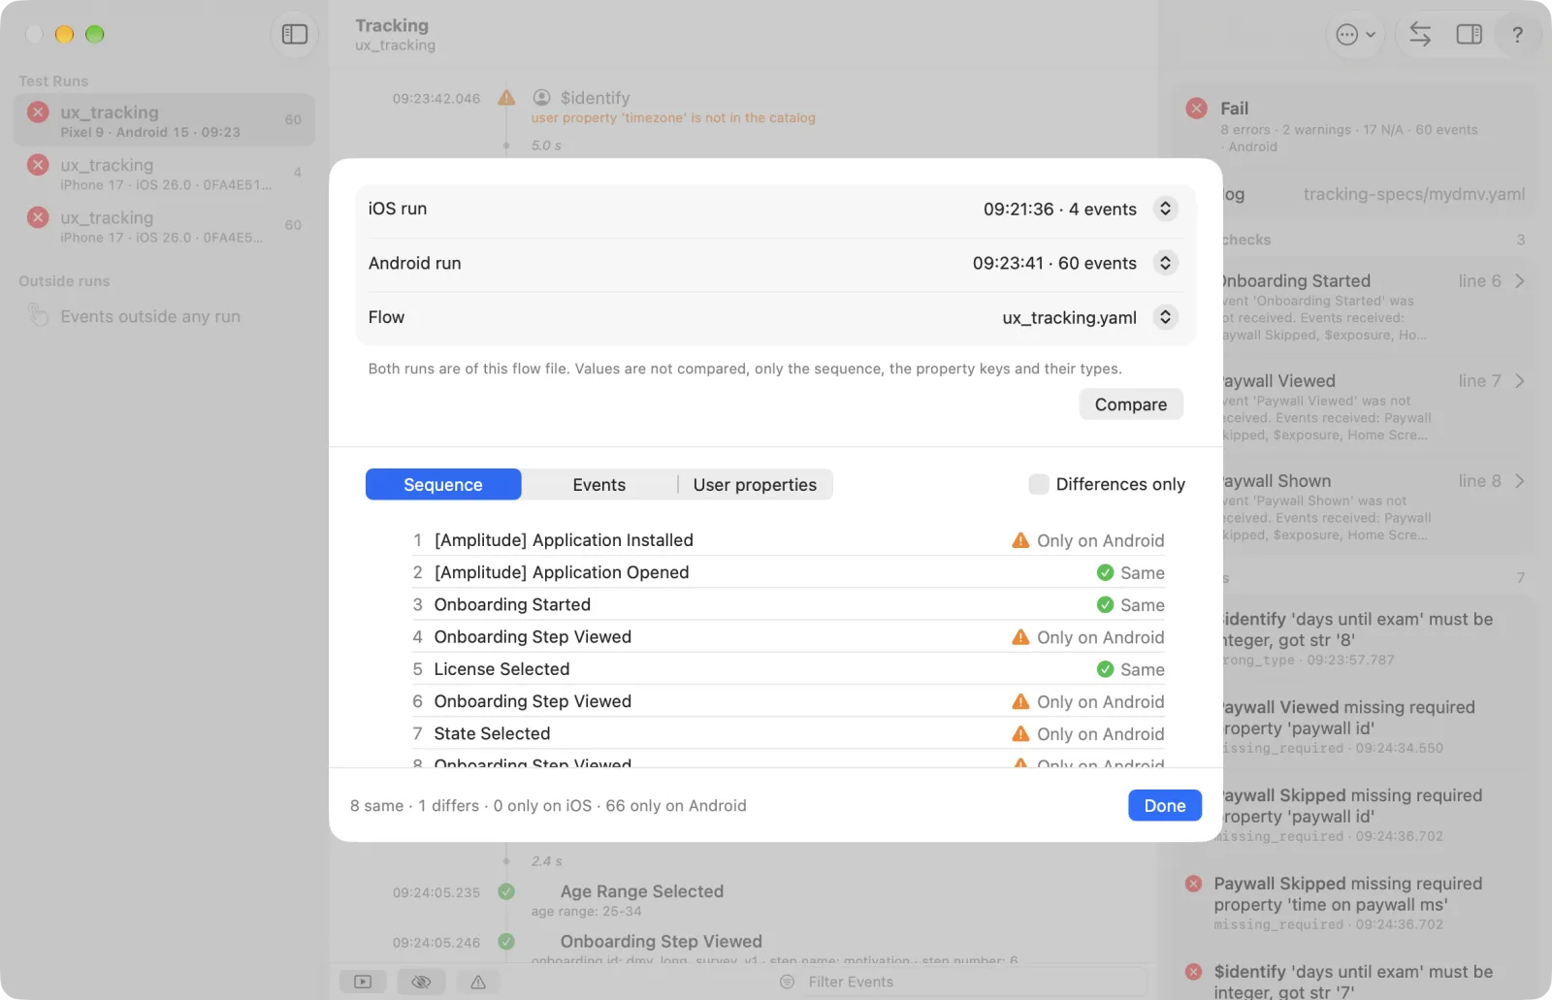This screenshot has height=1000, width=1552.
Task: Click the green check beside Age Range Selected
Action: (506, 891)
